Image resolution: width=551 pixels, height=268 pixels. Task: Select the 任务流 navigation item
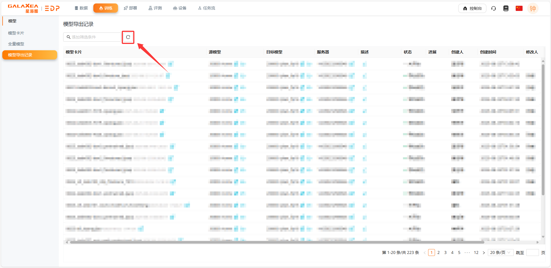pyautogui.click(x=206, y=8)
